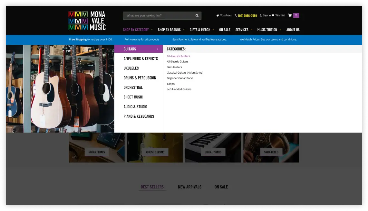The height and width of the screenshot is (211, 368).
Task: Click the Mona Vale Music logo
Action: 87,21
